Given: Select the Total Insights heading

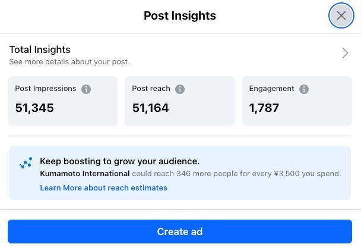Looking at the screenshot, I should 40,50.
